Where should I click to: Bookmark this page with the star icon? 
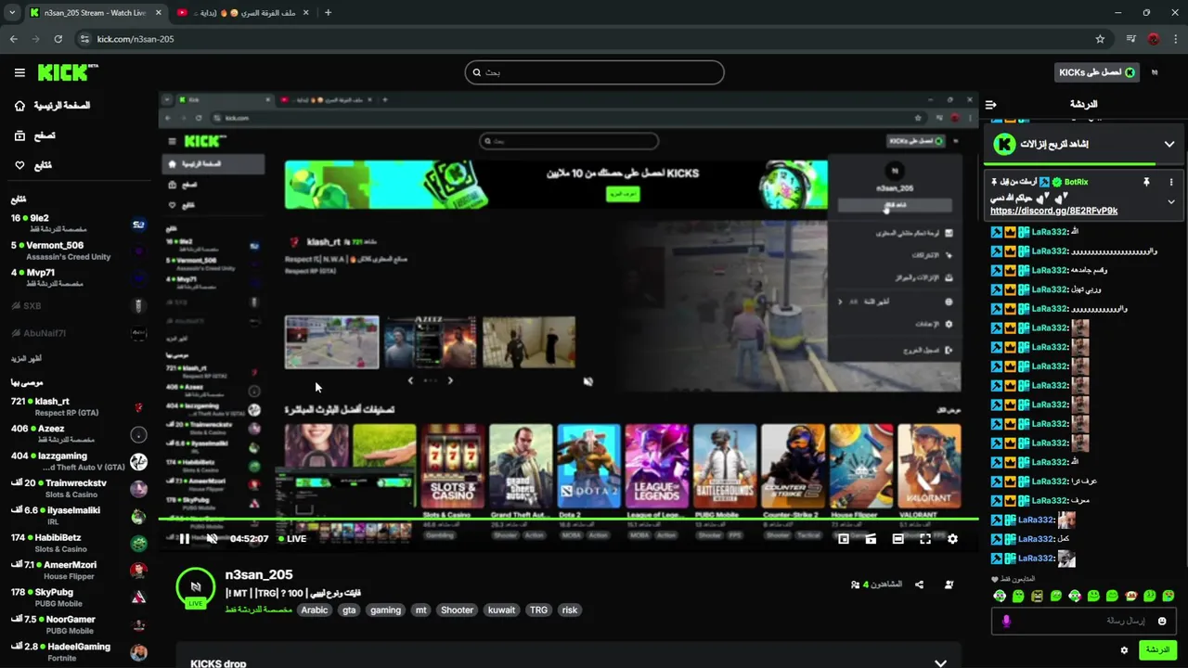[1100, 39]
